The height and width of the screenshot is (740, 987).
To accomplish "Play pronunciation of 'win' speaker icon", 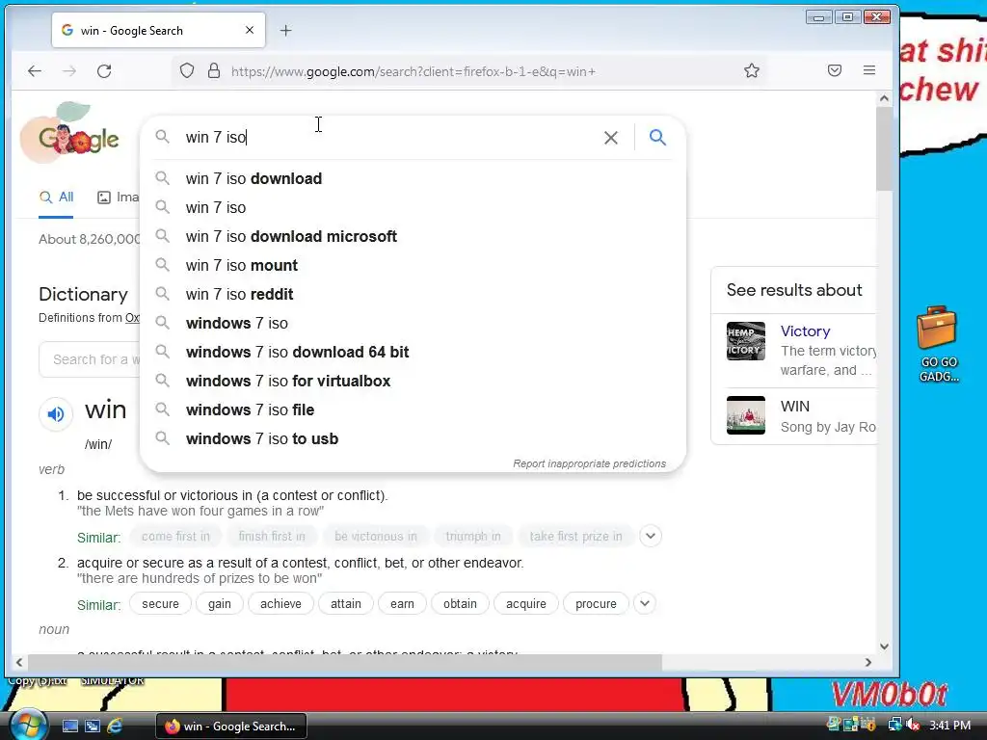I will pos(56,414).
